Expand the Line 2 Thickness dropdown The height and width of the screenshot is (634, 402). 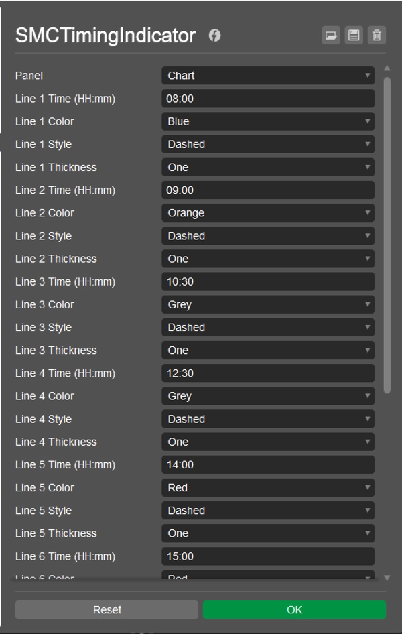tap(267, 259)
